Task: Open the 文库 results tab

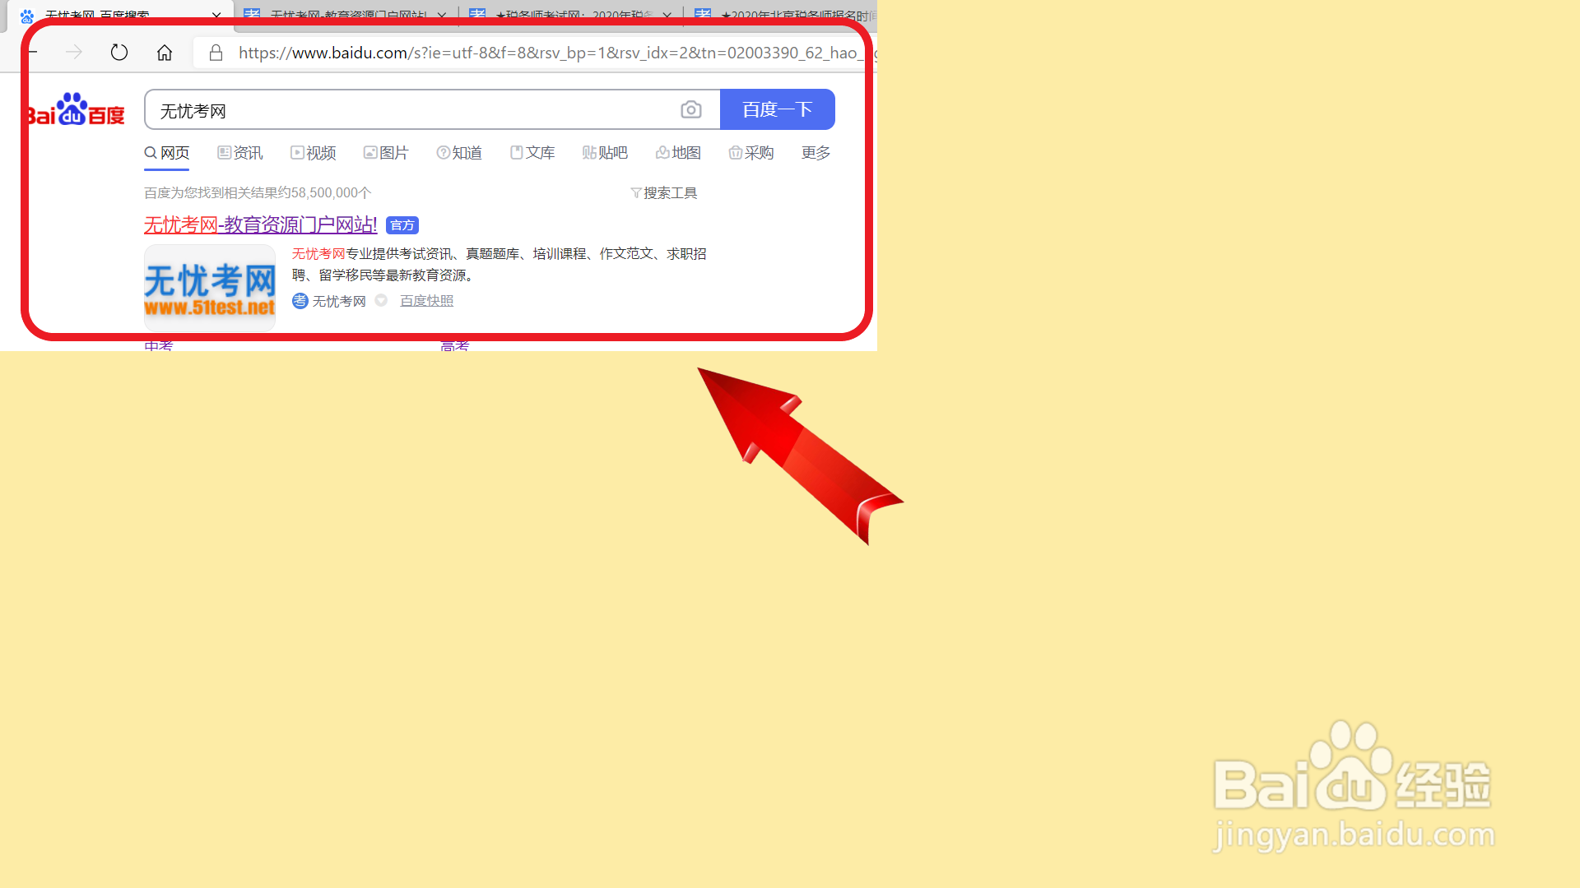Action: point(532,153)
